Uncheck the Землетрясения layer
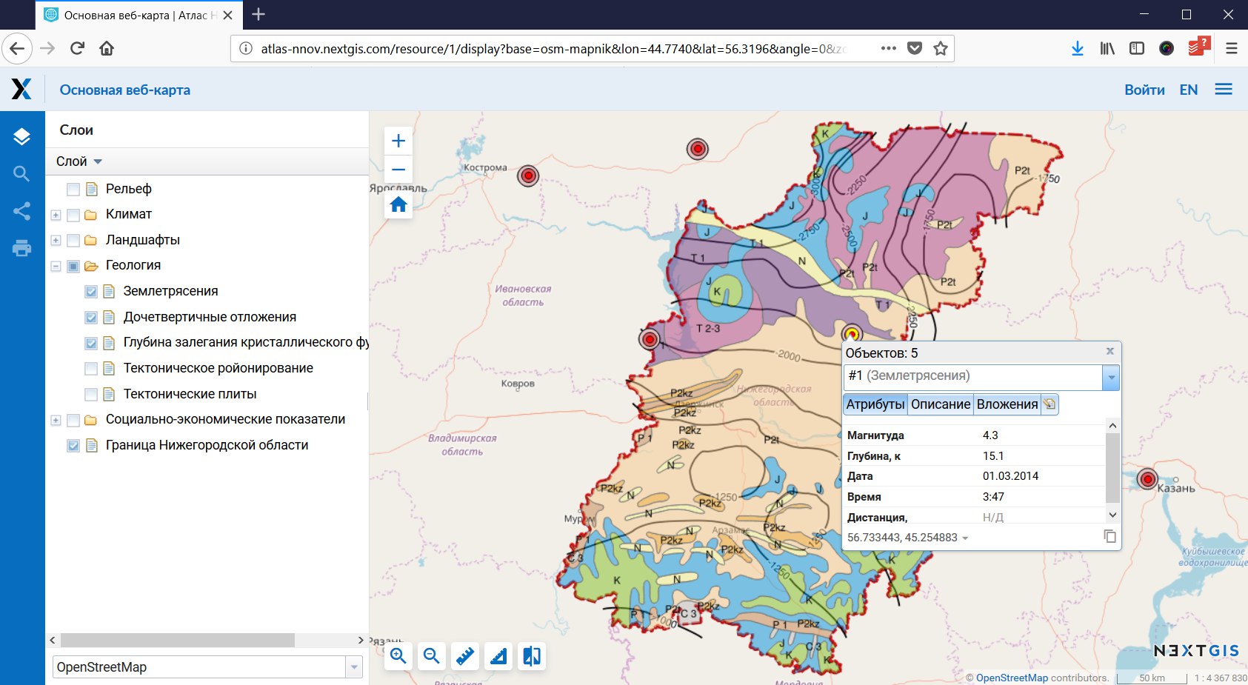The height and width of the screenshot is (685, 1248). click(91, 292)
